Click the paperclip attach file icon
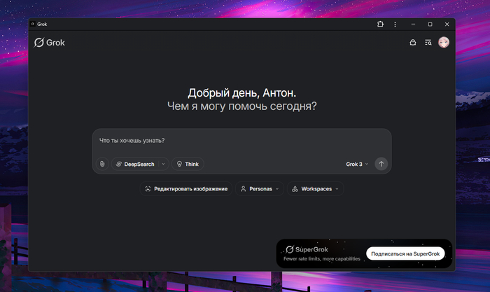This screenshot has width=490, height=292. click(x=102, y=164)
